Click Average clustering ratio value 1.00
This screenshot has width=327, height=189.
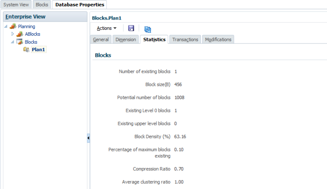[179, 182]
